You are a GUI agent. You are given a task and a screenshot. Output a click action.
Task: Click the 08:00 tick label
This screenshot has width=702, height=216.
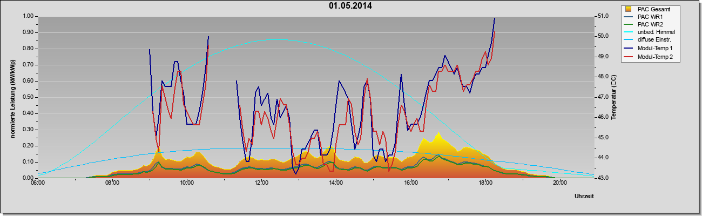pos(112,183)
